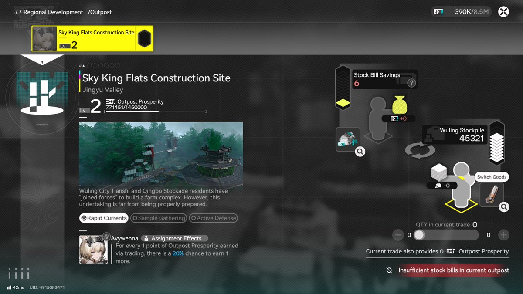
Task: Click the outpost landscape preview image
Action: pos(161,154)
